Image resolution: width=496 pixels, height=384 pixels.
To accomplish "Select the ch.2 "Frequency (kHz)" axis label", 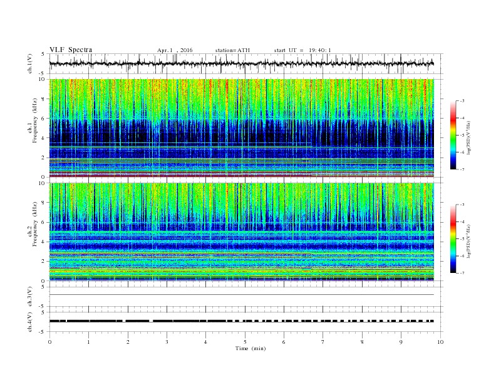I will [x=35, y=224].
